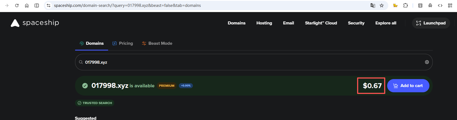This screenshot has height=120, width=457.
Task: Open the Explore all menu
Action: [x=386, y=23]
